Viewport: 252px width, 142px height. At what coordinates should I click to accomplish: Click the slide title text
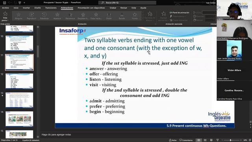point(143,48)
